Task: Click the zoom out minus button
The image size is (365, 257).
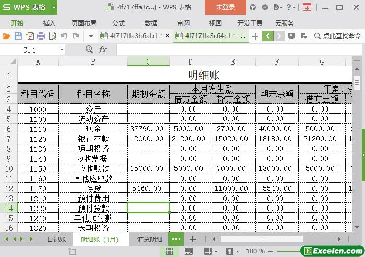Action: tap(270, 251)
